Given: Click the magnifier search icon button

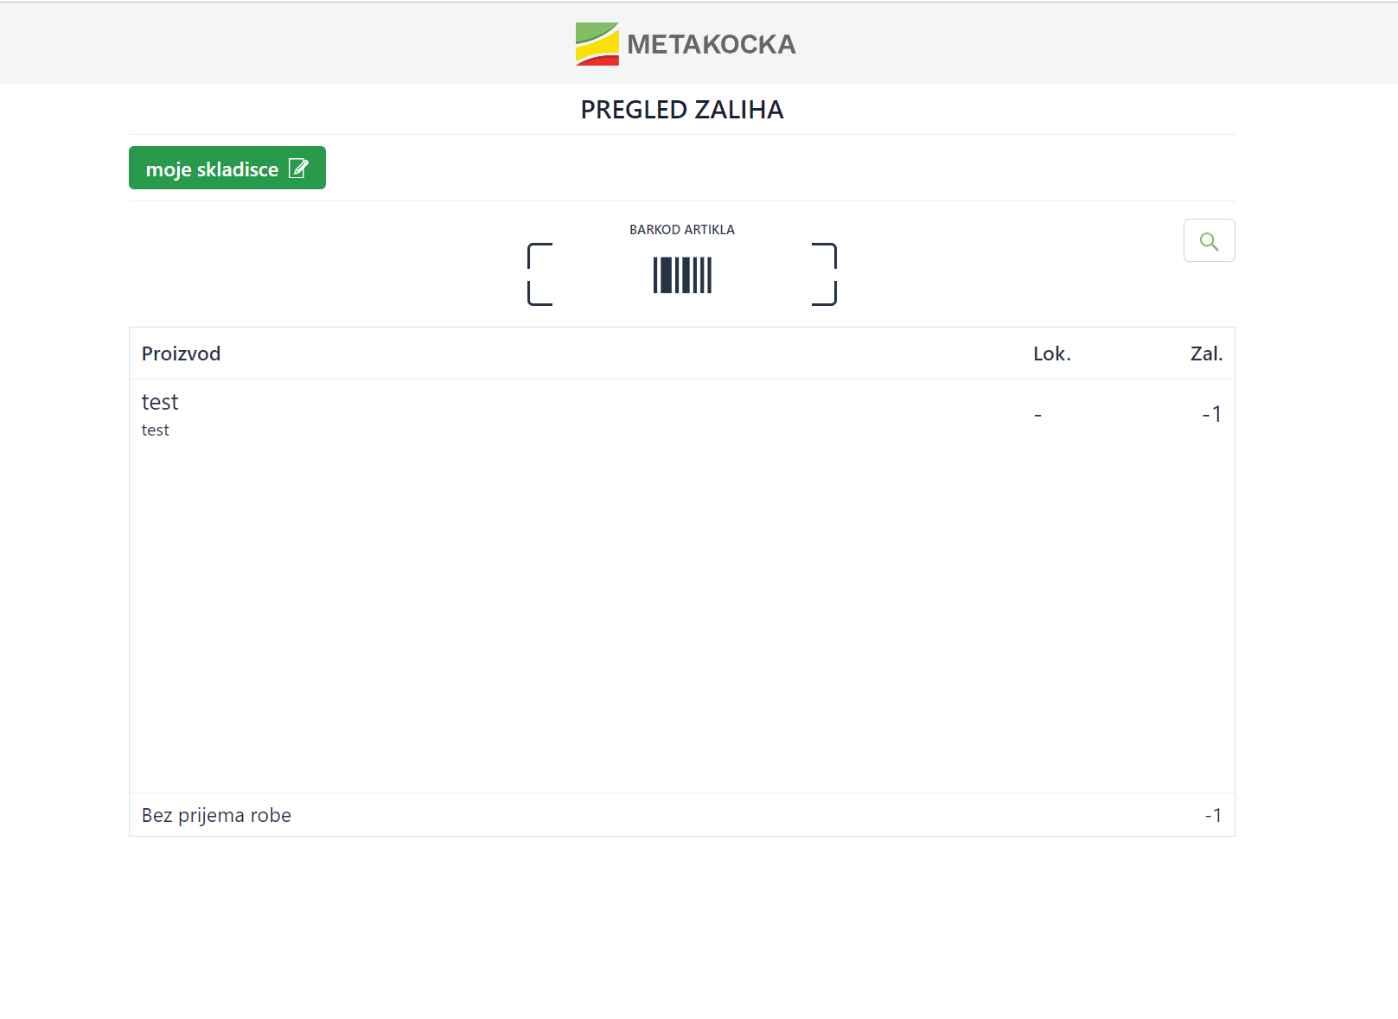Looking at the screenshot, I should (x=1209, y=240).
